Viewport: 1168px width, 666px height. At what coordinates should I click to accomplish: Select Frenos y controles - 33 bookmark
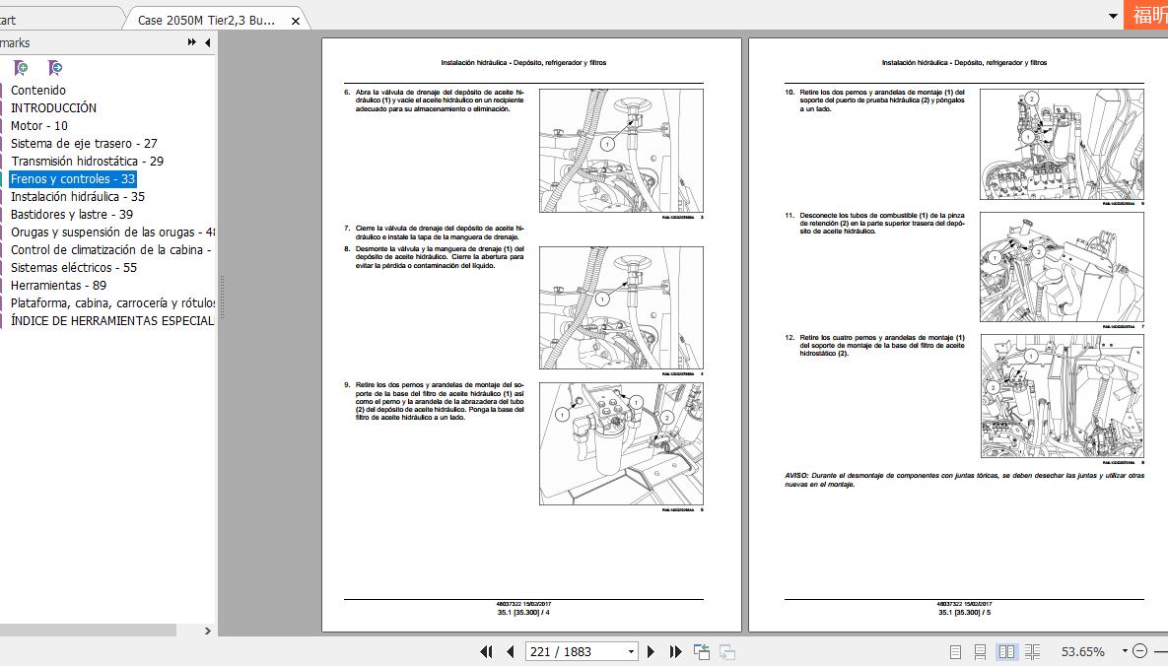(x=72, y=178)
